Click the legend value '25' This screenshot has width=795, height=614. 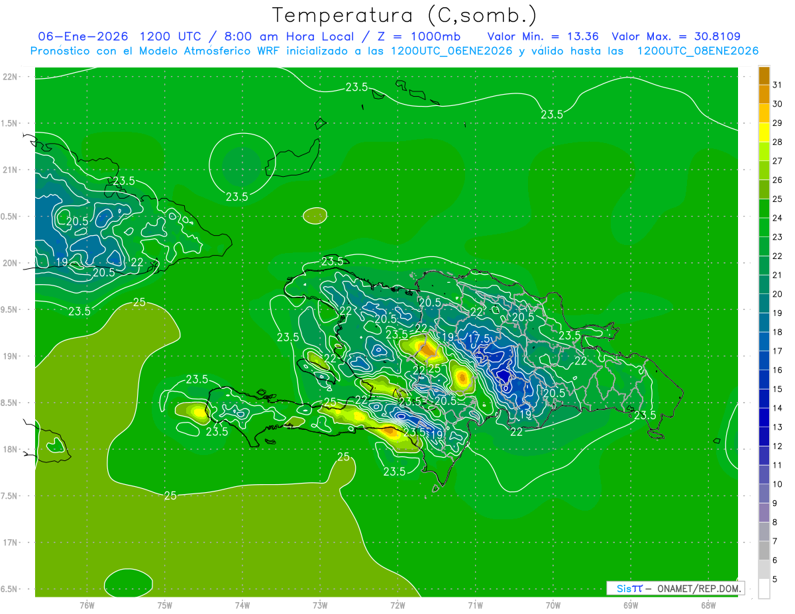778,199
